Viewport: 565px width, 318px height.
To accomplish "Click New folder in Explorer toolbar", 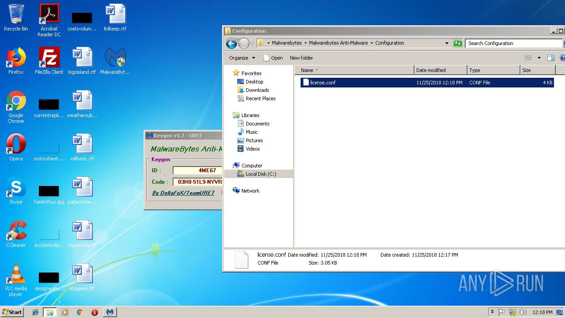I will click(x=301, y=58).
